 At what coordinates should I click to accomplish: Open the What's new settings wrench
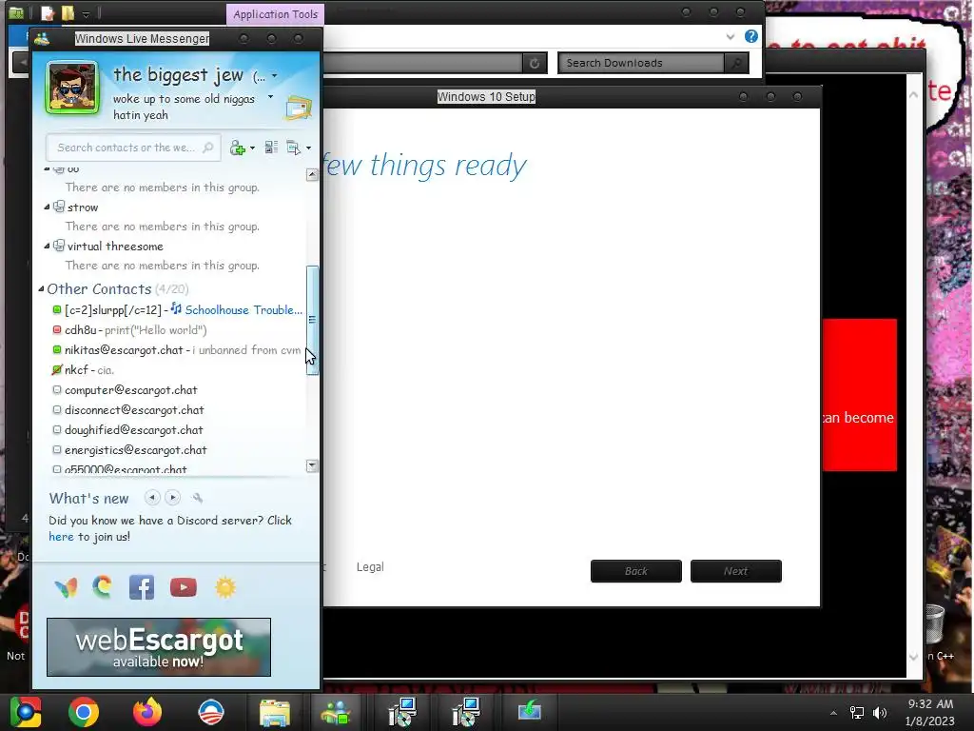[198, 498]
